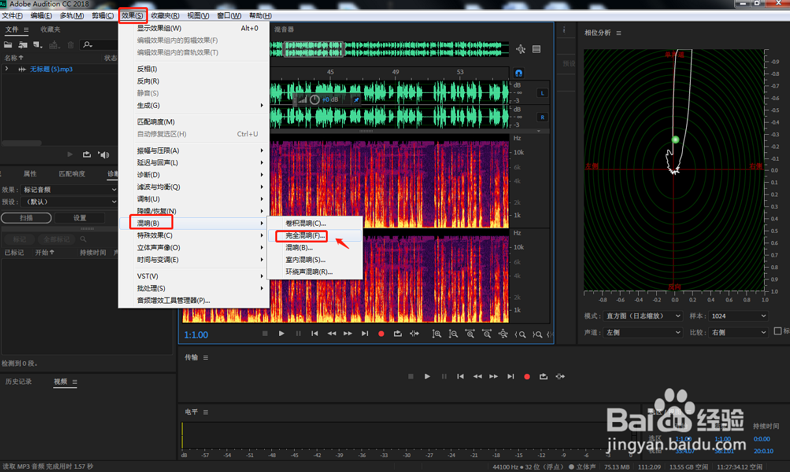Pause playback in the editor transport bar

coord(298,333)
